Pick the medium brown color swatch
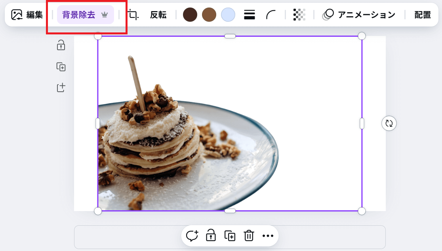Screen dimensions: 442x251 [x=209, y=15]
